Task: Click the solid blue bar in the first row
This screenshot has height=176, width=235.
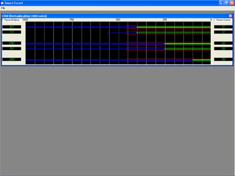Action: click(81, 27)
